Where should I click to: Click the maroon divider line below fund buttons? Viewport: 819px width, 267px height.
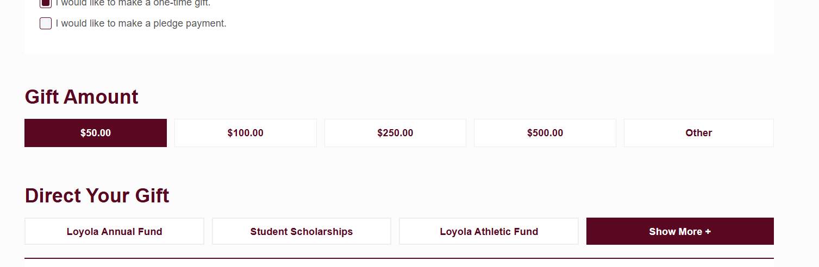click(x=399, y=258)
